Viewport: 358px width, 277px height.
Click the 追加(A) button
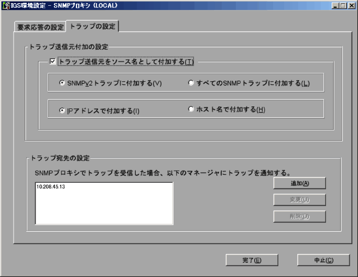click(299, 183)
